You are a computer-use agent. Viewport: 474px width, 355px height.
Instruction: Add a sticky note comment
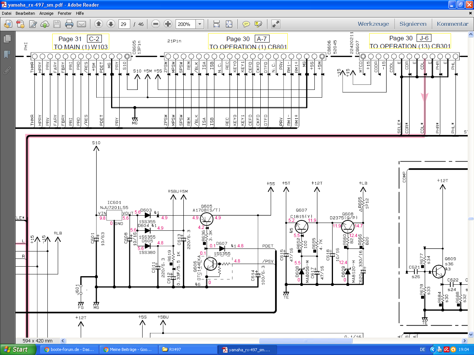(x=246, y=24)
